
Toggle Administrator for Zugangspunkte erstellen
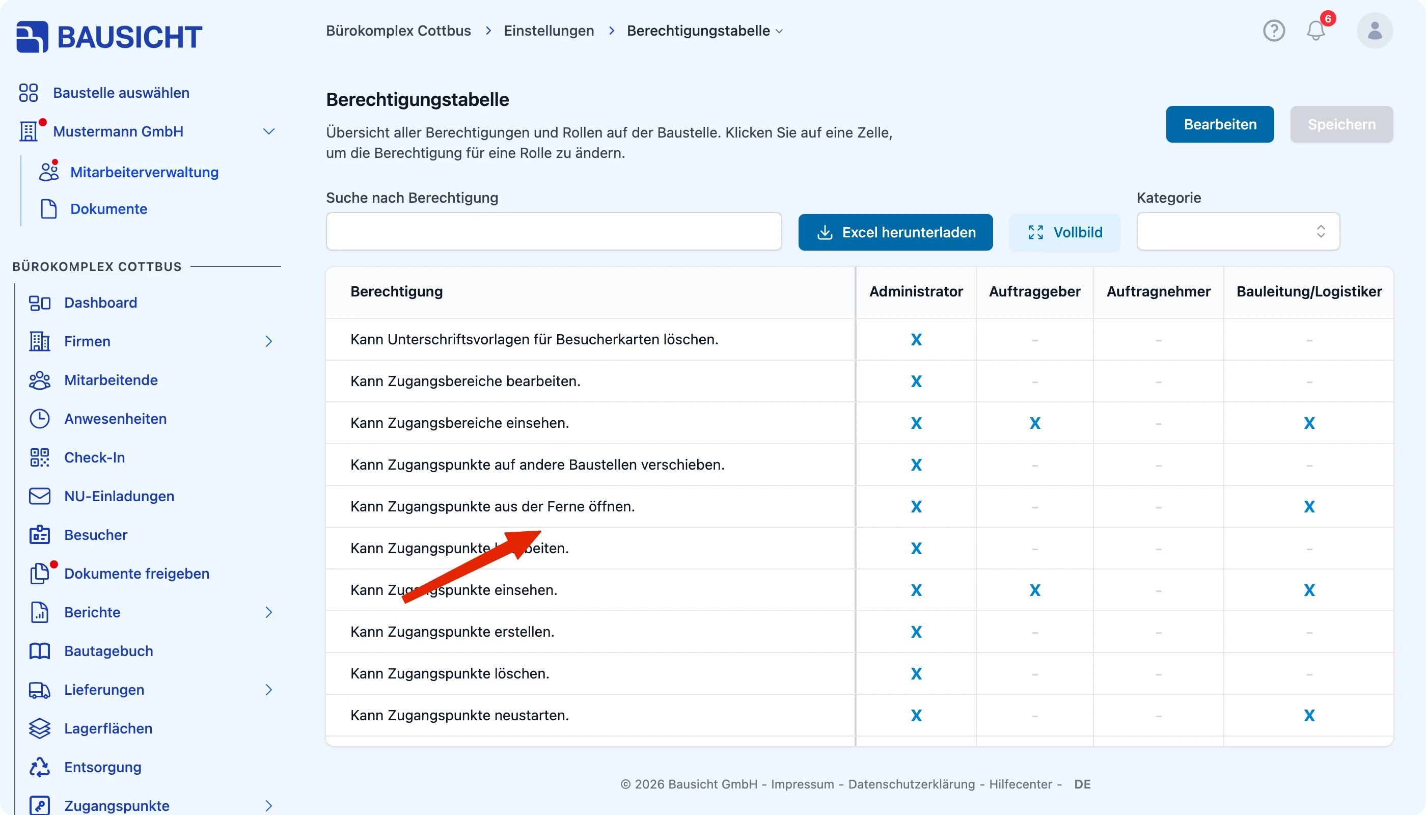[916, 632]
